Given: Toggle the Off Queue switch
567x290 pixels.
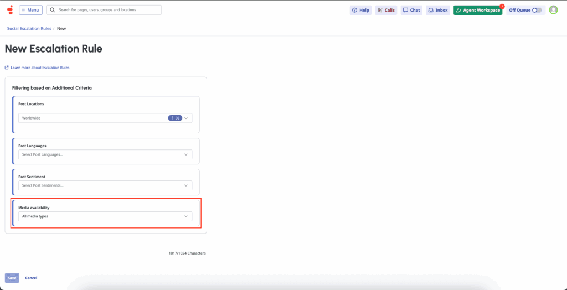Looking at the screenshot, I should click(x=537, y=10).
